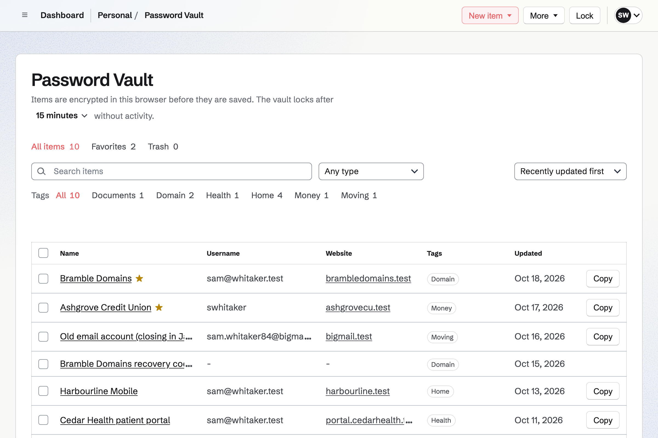Visit the brambledomains.test website link
The width and height of the screenshot is (658, 438).
368,278
